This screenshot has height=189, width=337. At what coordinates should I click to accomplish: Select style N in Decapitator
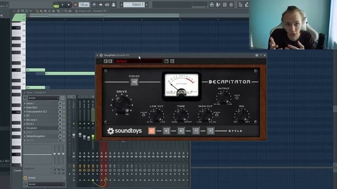tap(181, 131)
